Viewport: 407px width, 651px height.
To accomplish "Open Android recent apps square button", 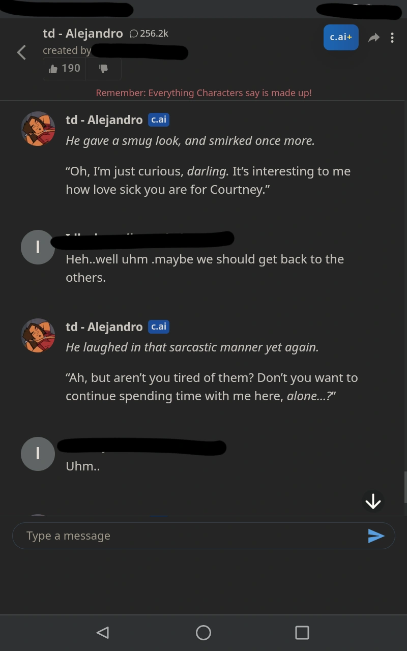I will [x=302, y=632].
